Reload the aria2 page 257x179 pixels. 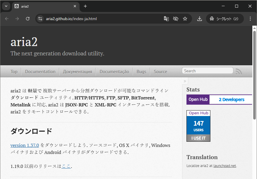coord(28,19)
